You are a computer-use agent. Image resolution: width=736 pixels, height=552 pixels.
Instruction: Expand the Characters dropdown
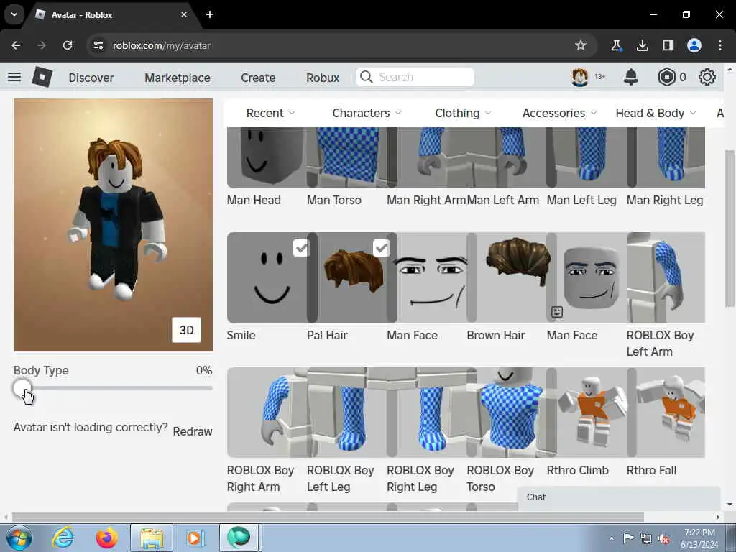pyautogui.click(x=367, y=113)
